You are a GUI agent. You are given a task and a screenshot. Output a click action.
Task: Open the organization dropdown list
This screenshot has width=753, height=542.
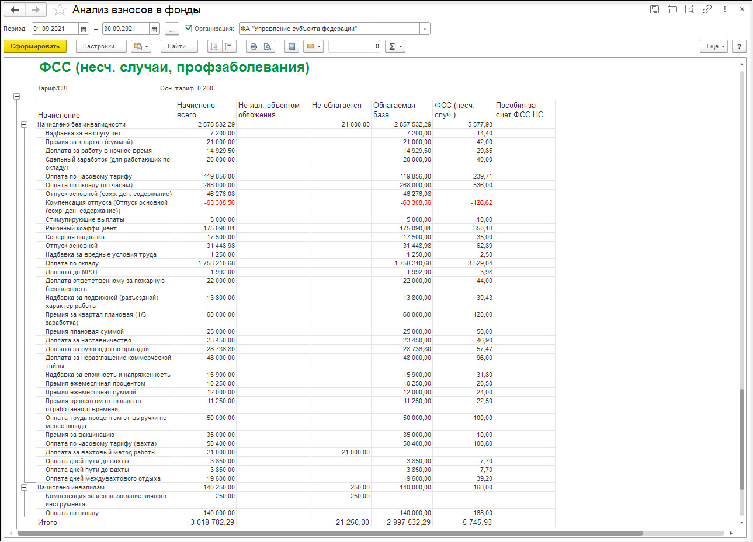tap(425, 29)
